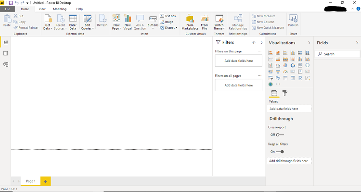The width and height of the screenshot is (361, 192).
Task: Select the ArcGIS Maps visual
Action: 271,84
